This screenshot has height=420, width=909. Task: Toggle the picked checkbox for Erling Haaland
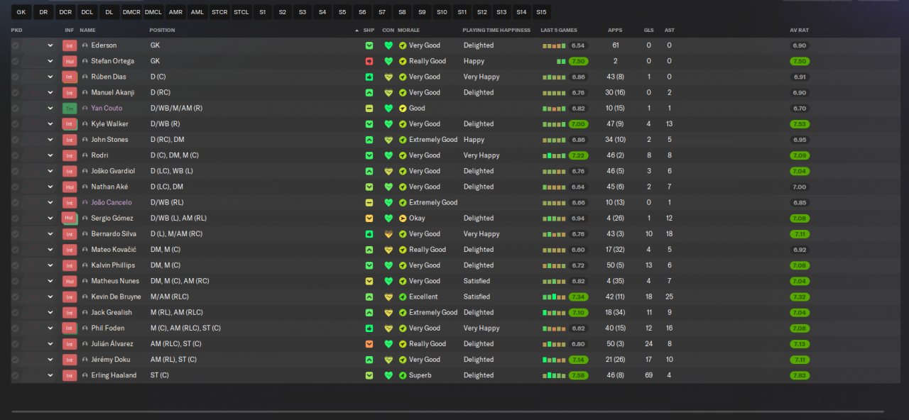pyautogui.click(x=16, y=375)
